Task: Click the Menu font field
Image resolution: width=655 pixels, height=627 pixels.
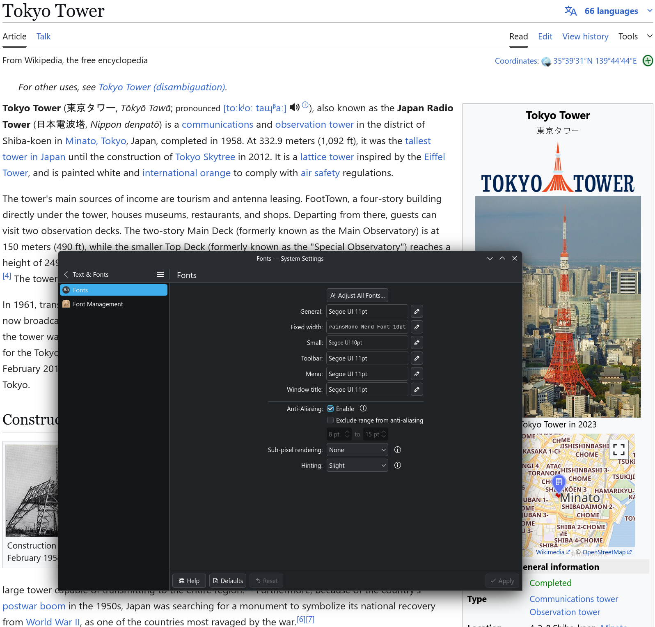Action: pyautogui.click(x=367, y=374)
